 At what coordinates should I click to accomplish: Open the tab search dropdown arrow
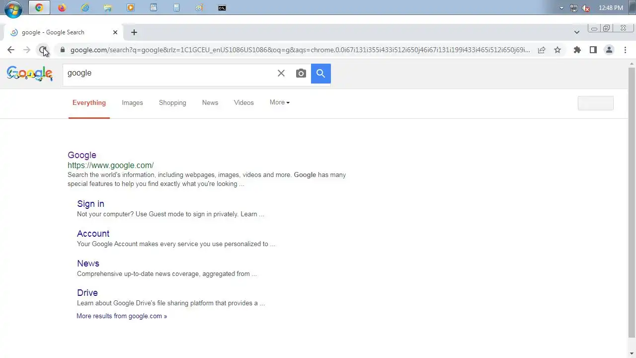576,32
